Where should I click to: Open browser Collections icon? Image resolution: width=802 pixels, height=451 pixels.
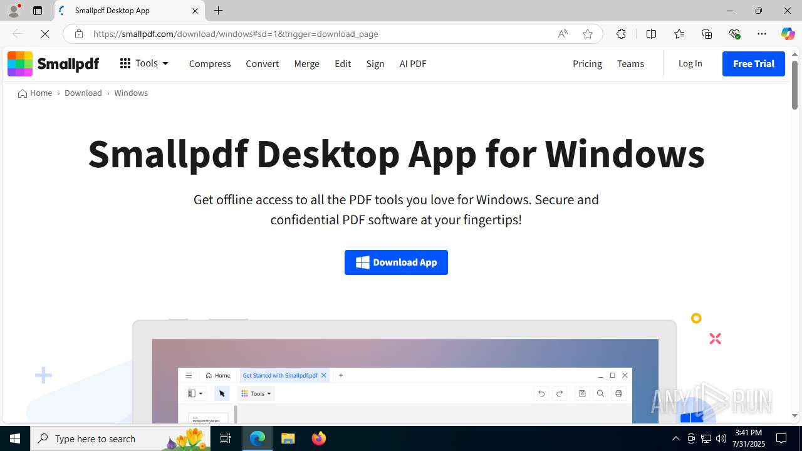pos(707,34)
